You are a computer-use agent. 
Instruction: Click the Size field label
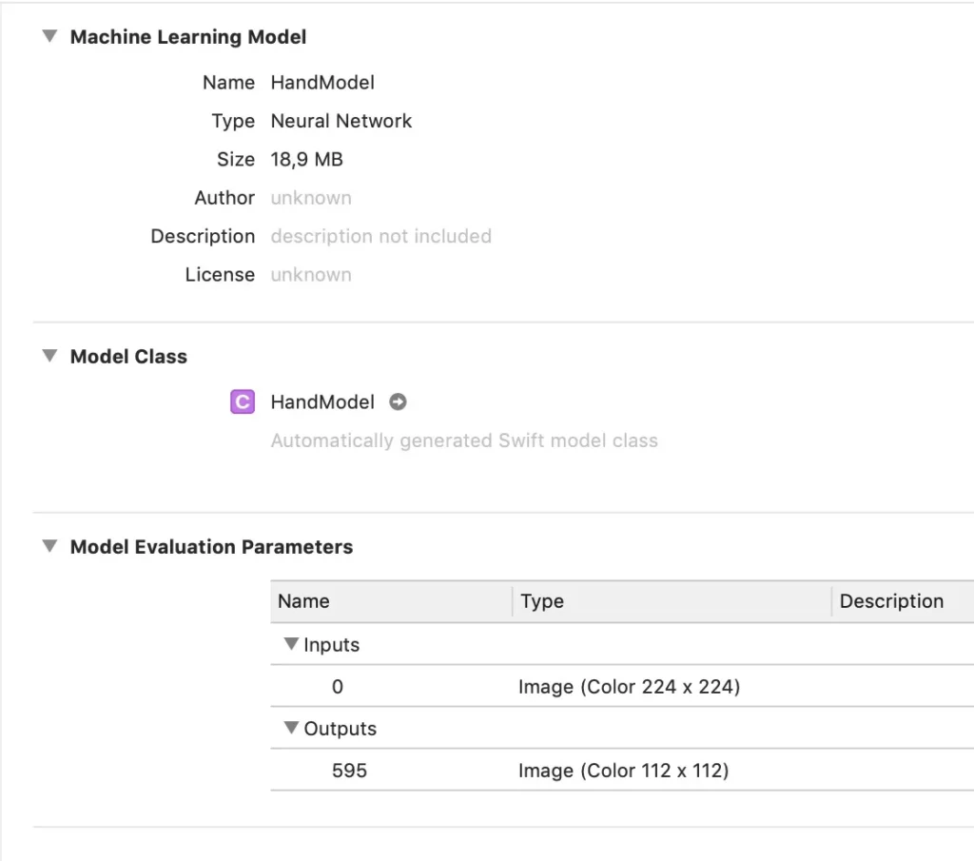click(236, 160)
